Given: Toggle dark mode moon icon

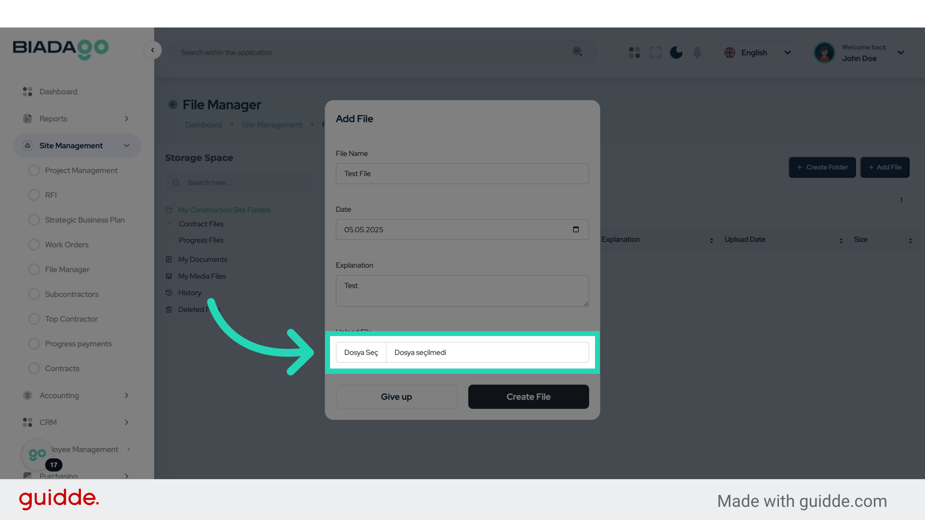Looking at the screenshot, I should click(x=676, y=52).
